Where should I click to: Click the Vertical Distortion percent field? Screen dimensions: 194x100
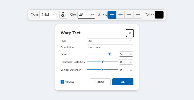[126, 70]
